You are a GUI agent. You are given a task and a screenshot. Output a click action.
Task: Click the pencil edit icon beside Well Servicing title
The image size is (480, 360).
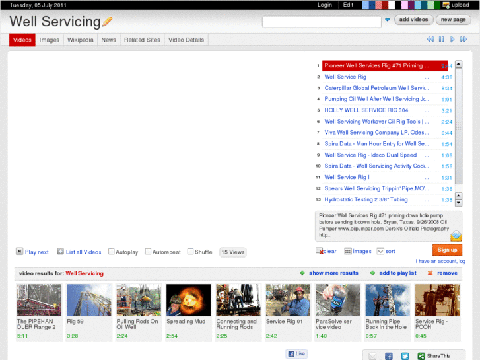pyautogui.click(x=107, y=21)
